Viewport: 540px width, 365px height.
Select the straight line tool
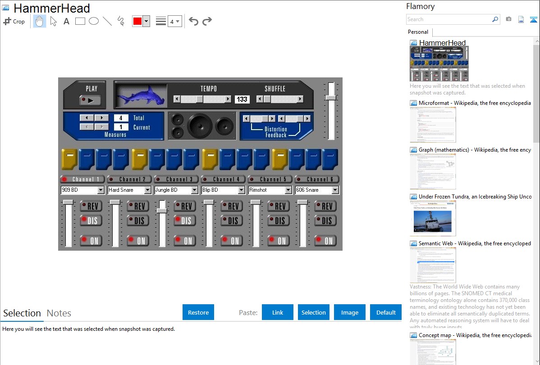[107, 21]
